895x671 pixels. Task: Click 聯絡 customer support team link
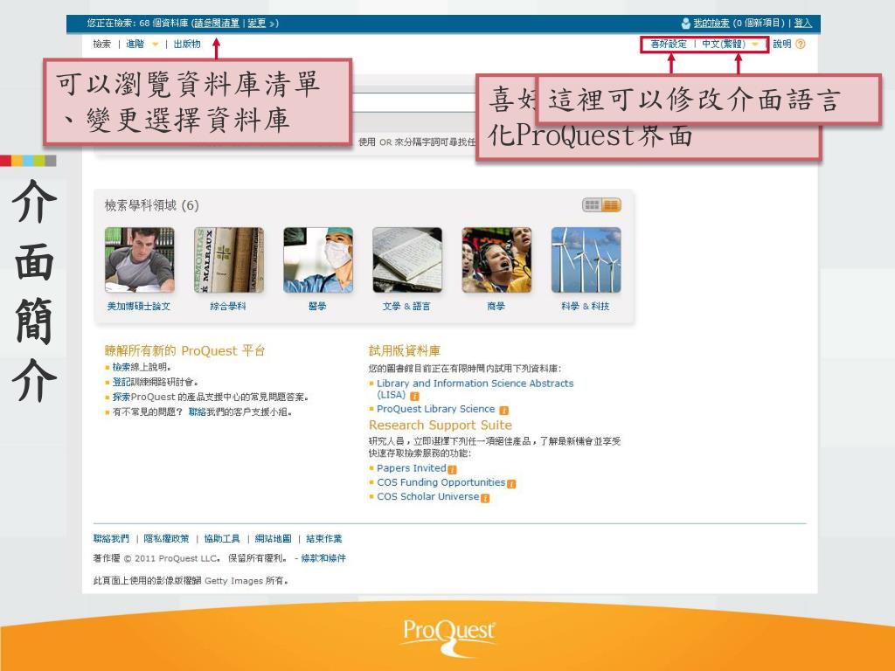pos(197,412)
